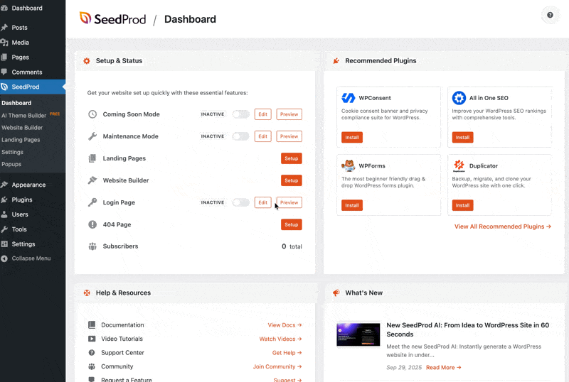The image size is (569, 382).
Task: Install the WPForms plugin
Action: click(x=352, y=205)
